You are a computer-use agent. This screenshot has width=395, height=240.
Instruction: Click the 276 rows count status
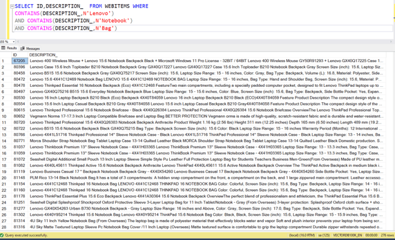click(387, 235)
